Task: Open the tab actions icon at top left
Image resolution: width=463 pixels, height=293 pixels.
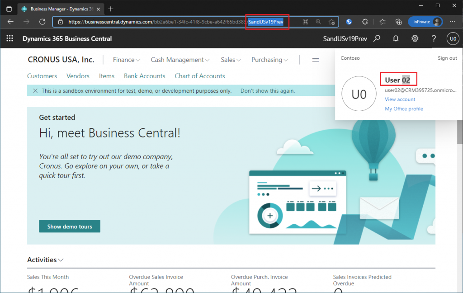Action: tap(9, 9)
